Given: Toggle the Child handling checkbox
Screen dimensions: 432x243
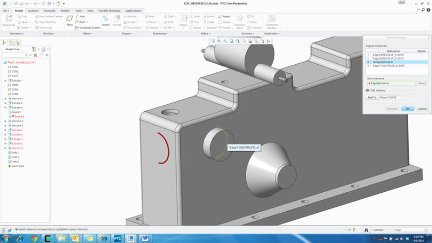Looking at the screenshot, I should 367,90.
